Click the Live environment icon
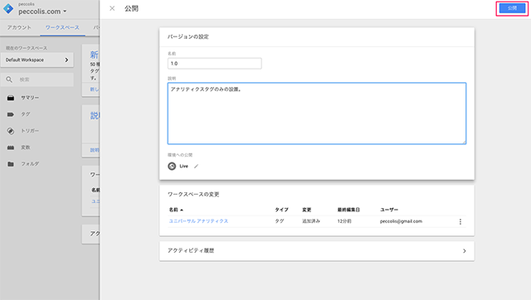 (x=172, y=166)
